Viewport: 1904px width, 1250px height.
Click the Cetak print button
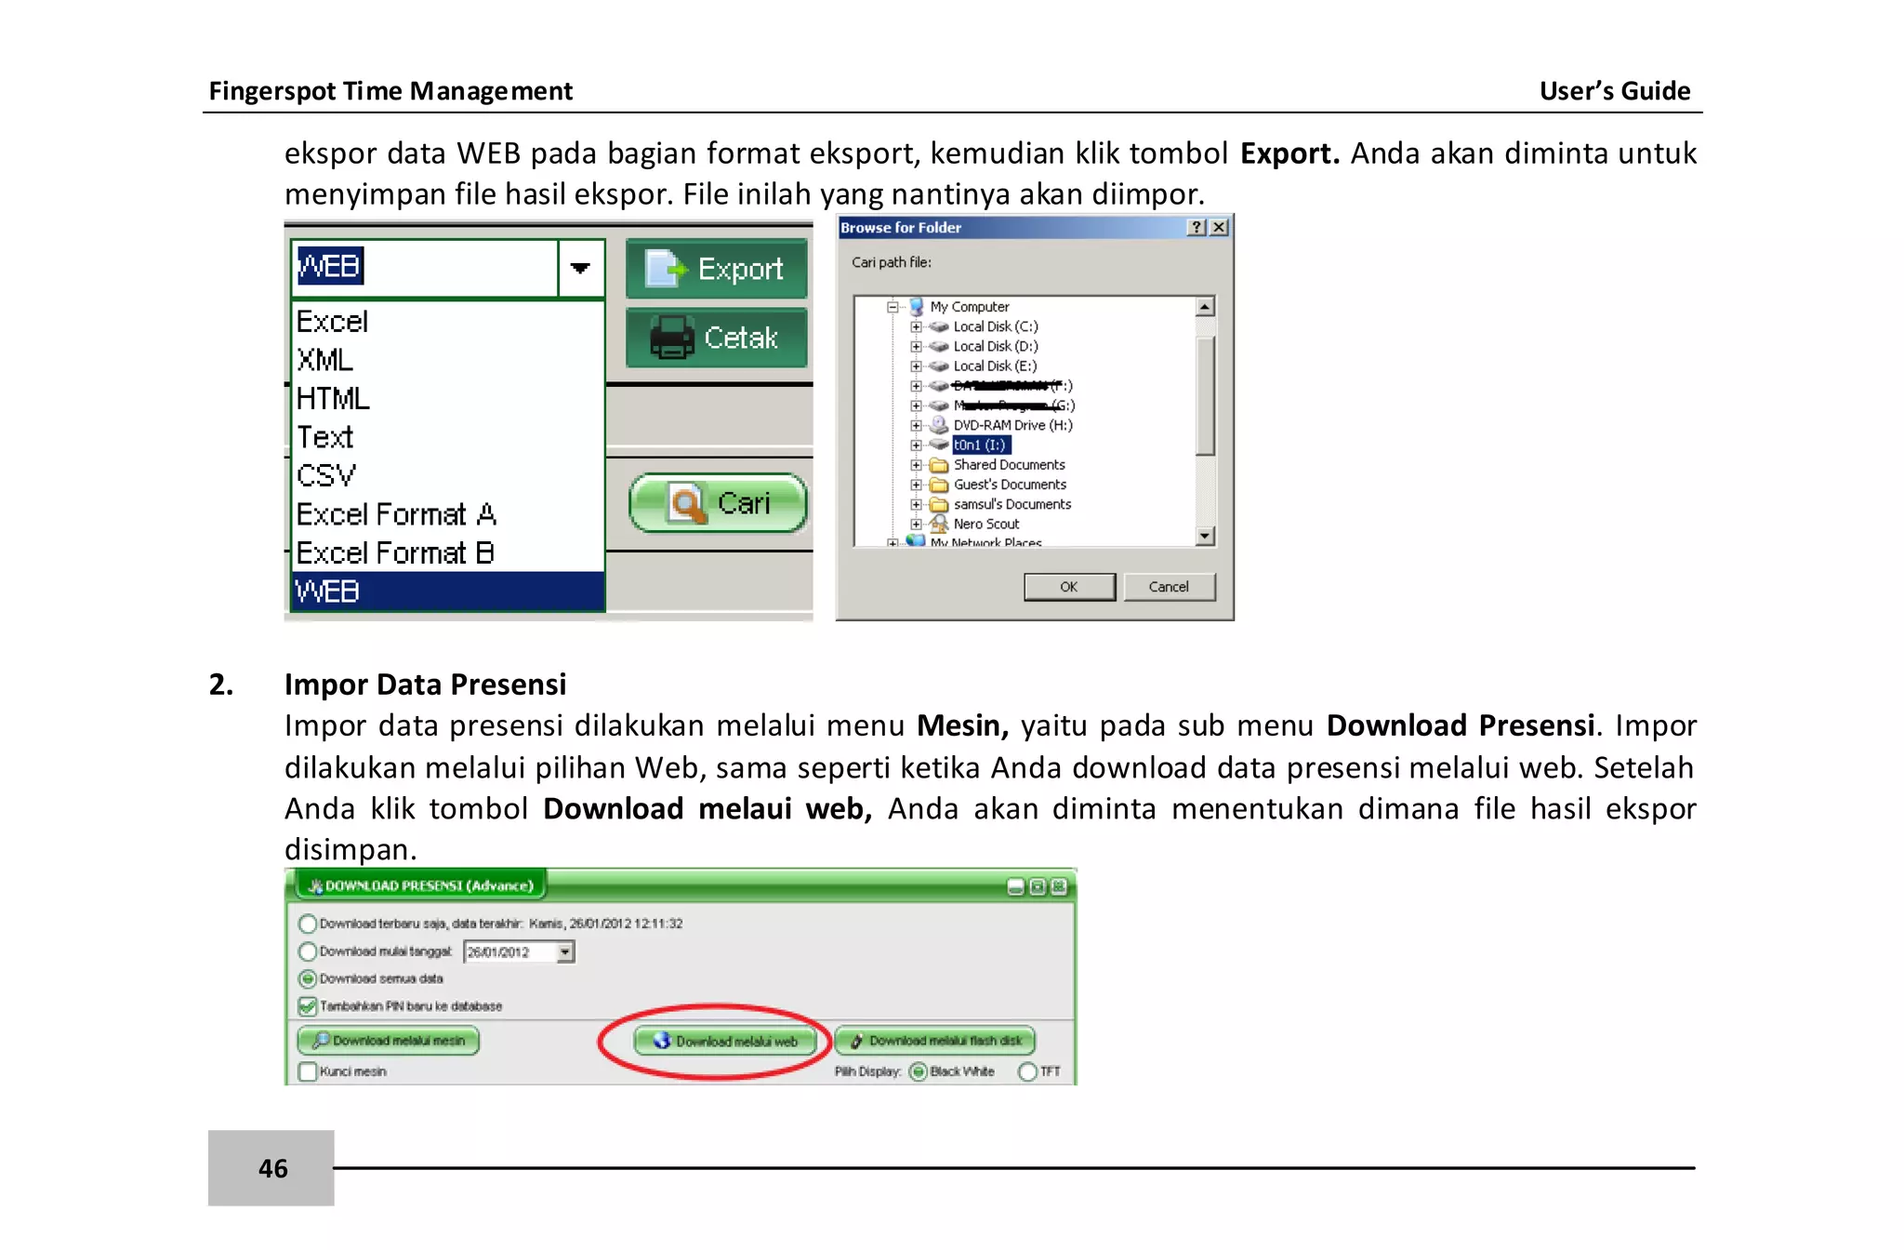pyautogui.click(x=716, y=338)
